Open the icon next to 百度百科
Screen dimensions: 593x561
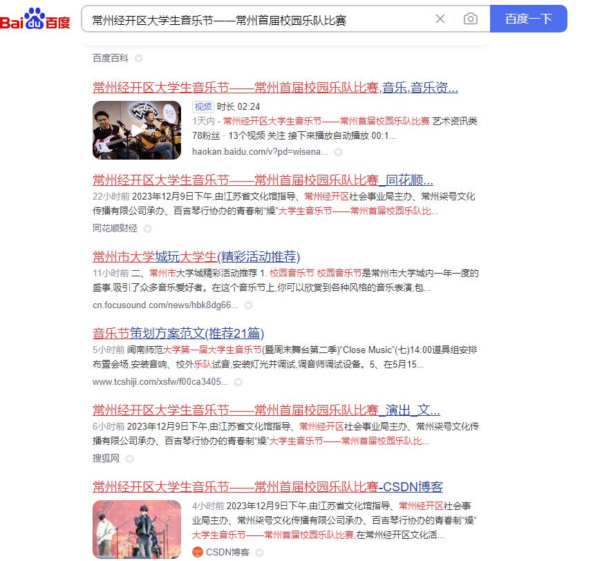[x=139, y=59]
